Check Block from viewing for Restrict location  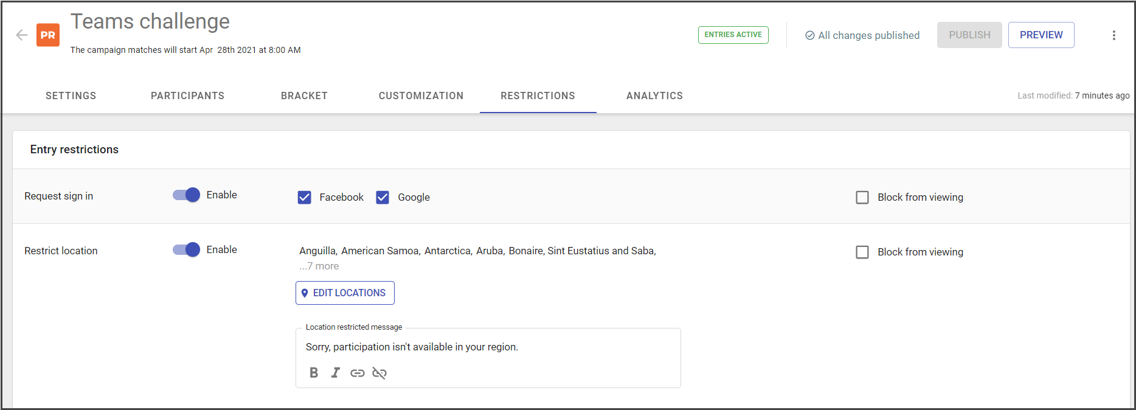pos(862,252)
